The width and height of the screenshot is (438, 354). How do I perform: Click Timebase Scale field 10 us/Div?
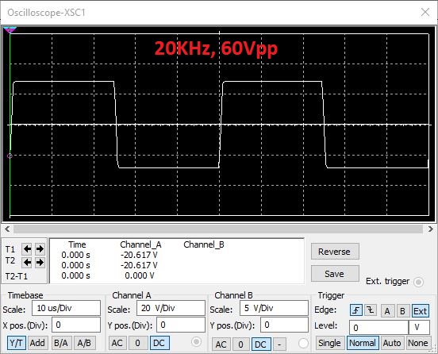coord(66,308)
